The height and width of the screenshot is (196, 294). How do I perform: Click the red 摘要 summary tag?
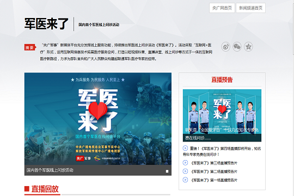click(x=30, y=47)
